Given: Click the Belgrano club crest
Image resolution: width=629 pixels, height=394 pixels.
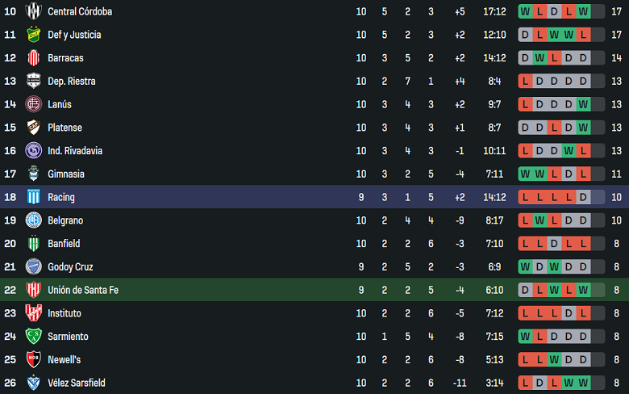Looking at the screenshot, I should 34,220.
